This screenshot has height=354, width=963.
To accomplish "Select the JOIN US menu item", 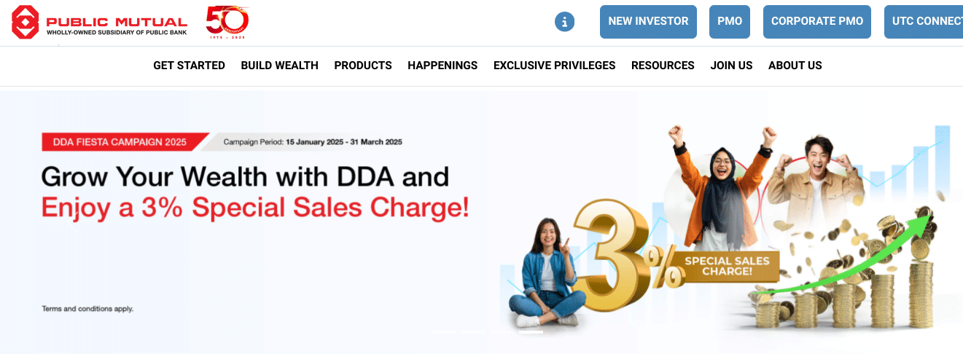I will click(731, 66).
